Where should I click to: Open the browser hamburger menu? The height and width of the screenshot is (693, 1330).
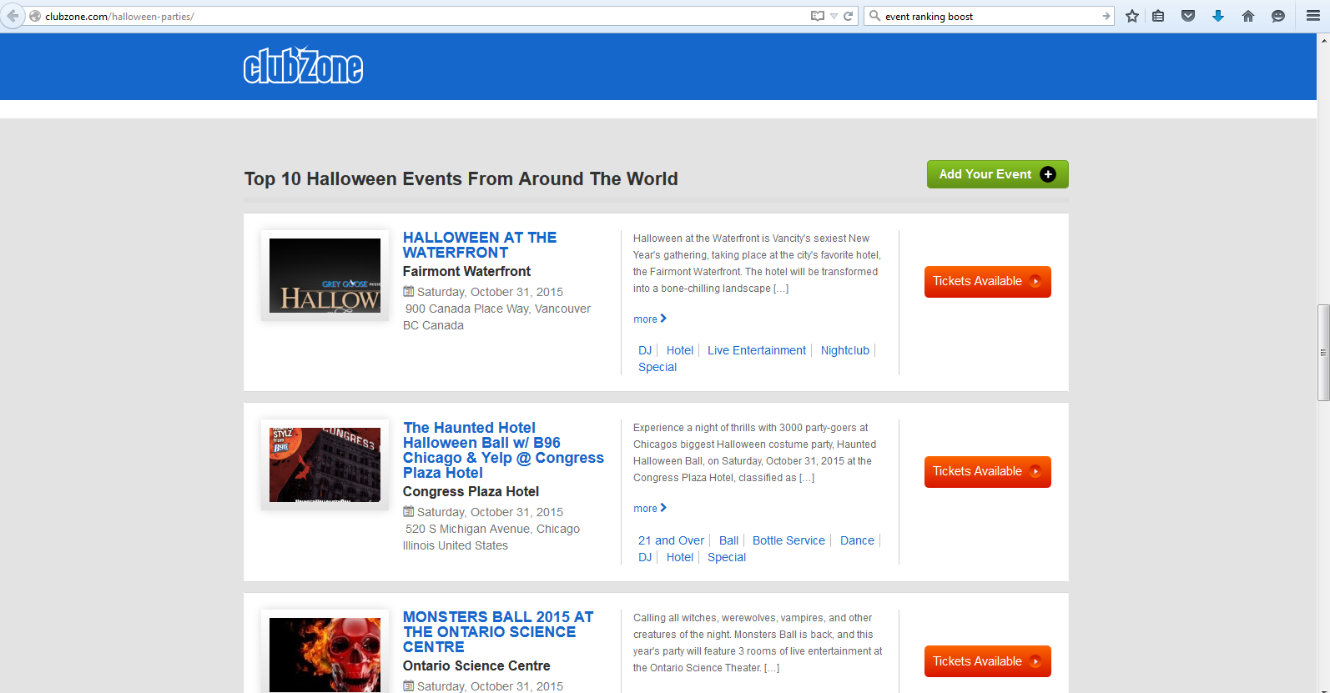pos(1312,16)
